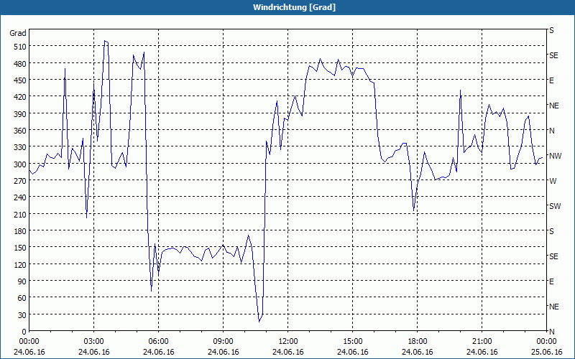Image resolution: width=575 pixels, height=359 pixels.
Task: Click the 24.06.16 date under 12:00
Action: pyautogui.click(x=288, y=352)
